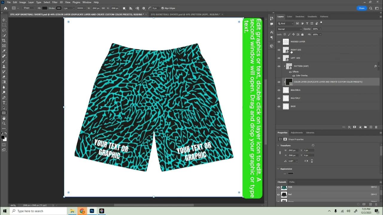Select the Crop tool
Viewport: 383px width, 215px height.
4,41
